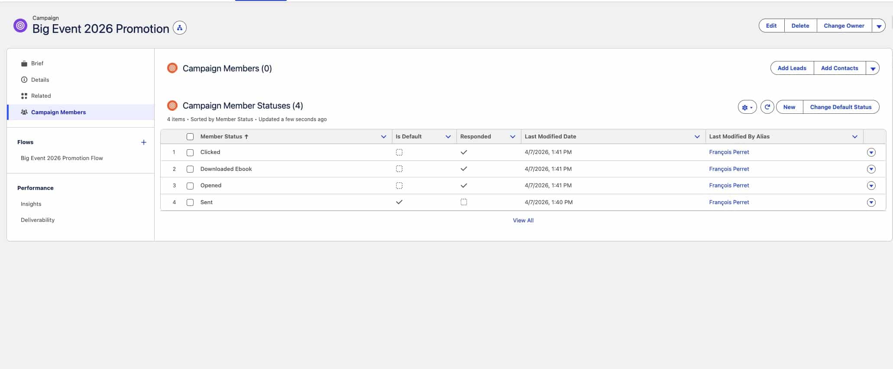Image resolution: width=893 pixels, height=369 pixels.
Task: Open the View All link
Action: (523, 221)
